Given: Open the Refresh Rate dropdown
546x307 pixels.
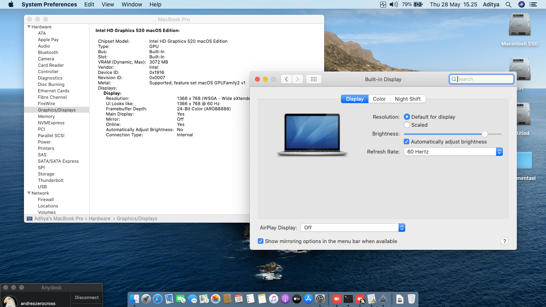Looking at the screenshot, I should (x=453, y=152).
